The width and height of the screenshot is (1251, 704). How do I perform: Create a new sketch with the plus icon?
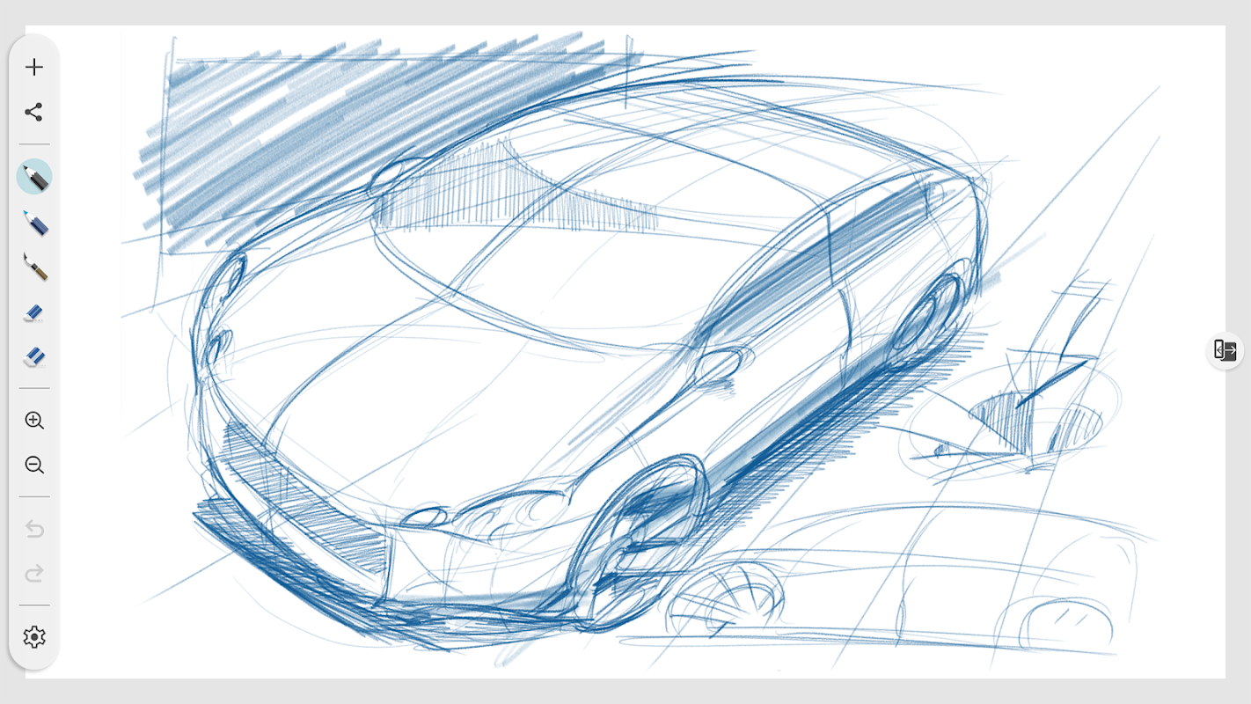click(34, 67)
